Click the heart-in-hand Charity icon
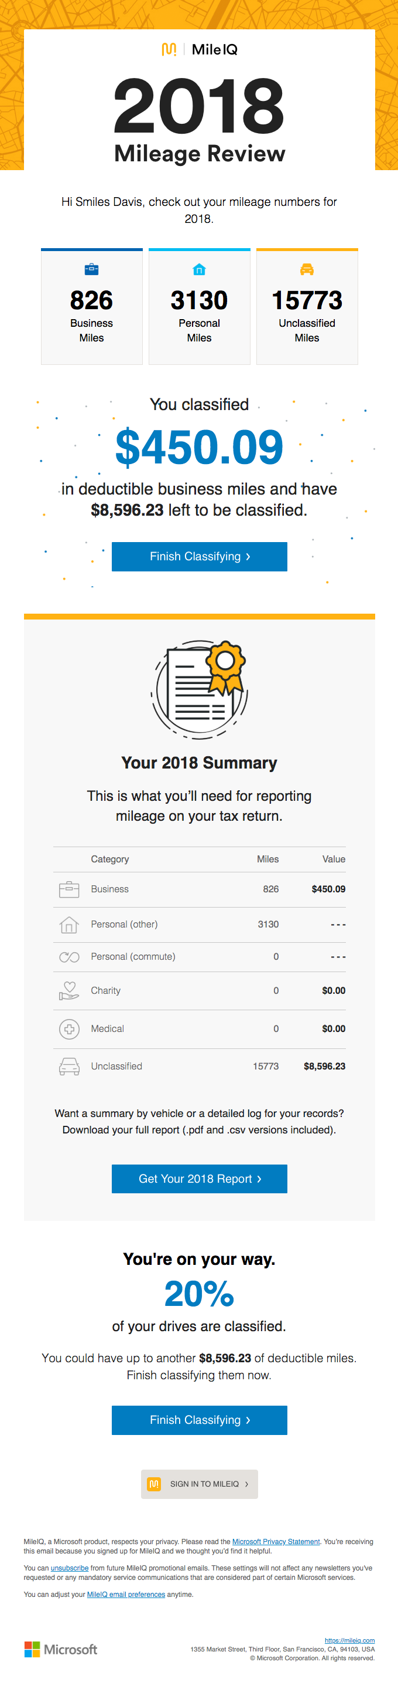The height and width of the screenshot is (1699, 398). click(x=68, y=990)
